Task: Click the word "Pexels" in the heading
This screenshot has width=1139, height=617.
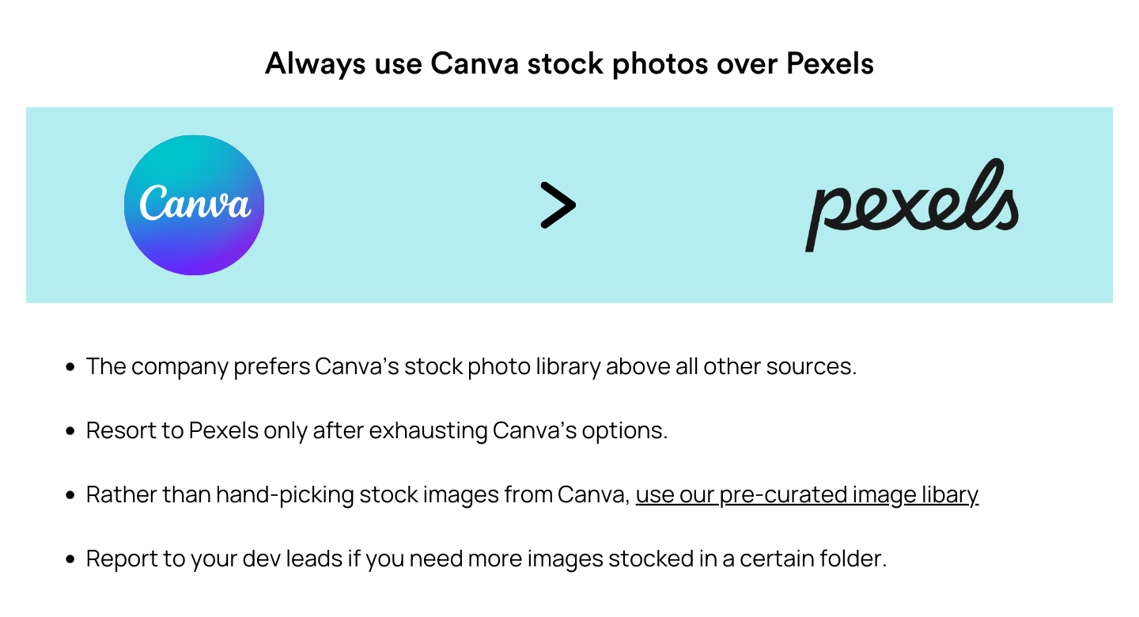Action: point(830,63)
